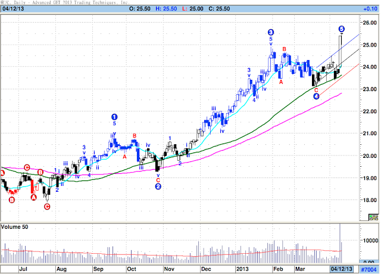Click the Mar label on time axis
The width and height of the screenshot is (381, 274).
[300, 269]
